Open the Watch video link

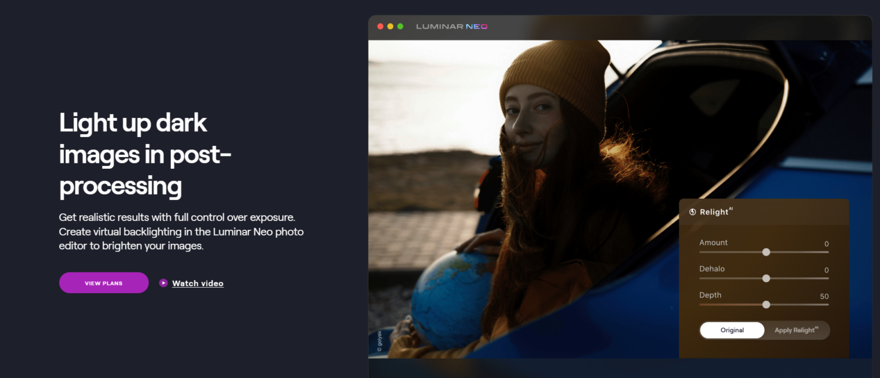pos(198,283)
